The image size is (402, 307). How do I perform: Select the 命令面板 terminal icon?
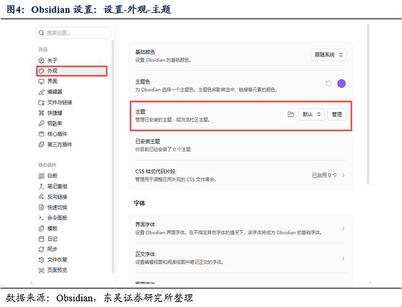tap(41, 218)
